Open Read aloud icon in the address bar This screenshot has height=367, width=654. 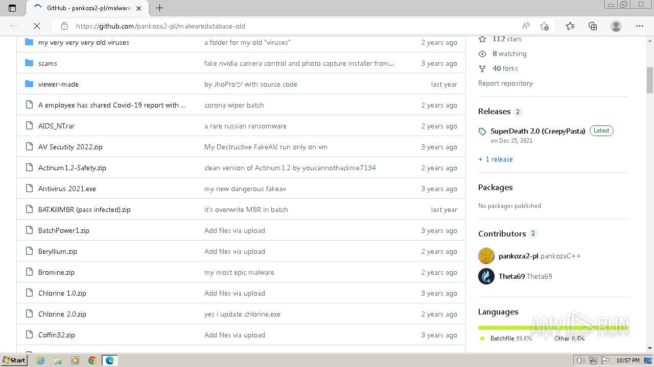click(x=525, y=26)
